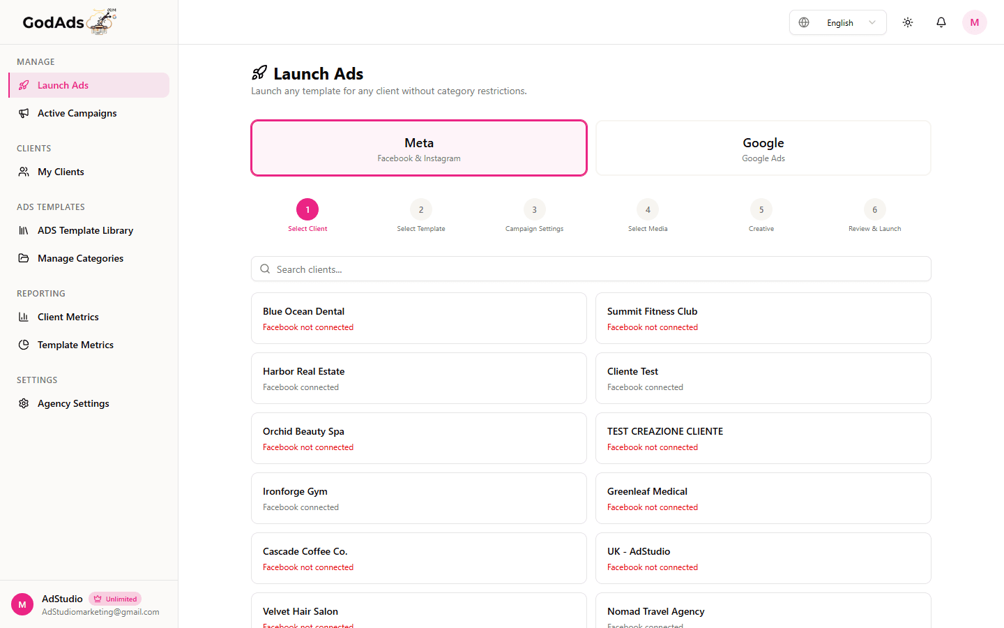1004x628 pixels.
Task: Open Client Metrics via the chart icon
Action: (x=24, y=316)
